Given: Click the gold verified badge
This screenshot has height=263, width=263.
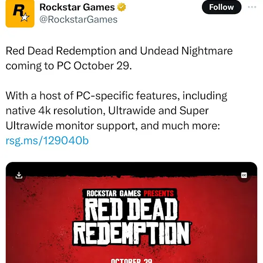Looking at the screenshot, I should tap(122, 7).
